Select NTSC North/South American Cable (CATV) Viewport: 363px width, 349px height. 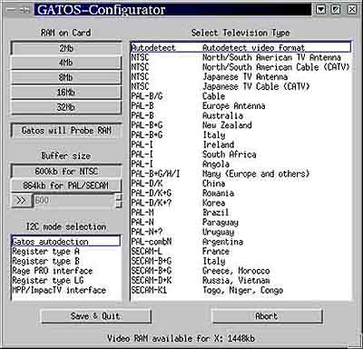point(241,67)
